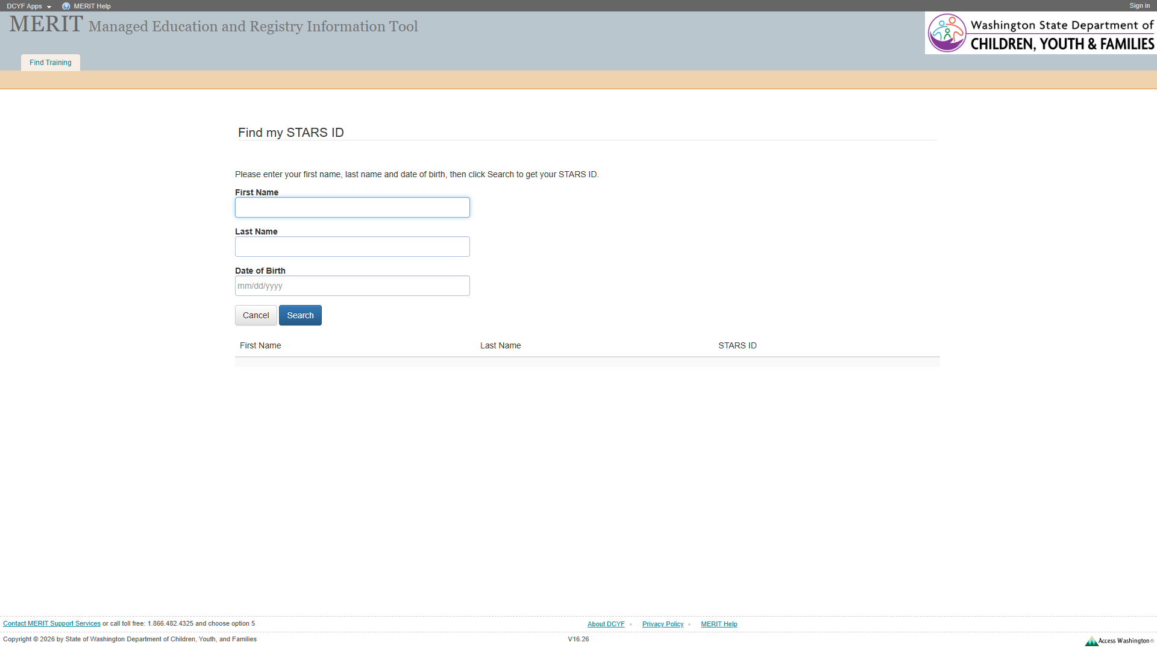Click the MERIT Help question mark icon

tap(66, 6)
